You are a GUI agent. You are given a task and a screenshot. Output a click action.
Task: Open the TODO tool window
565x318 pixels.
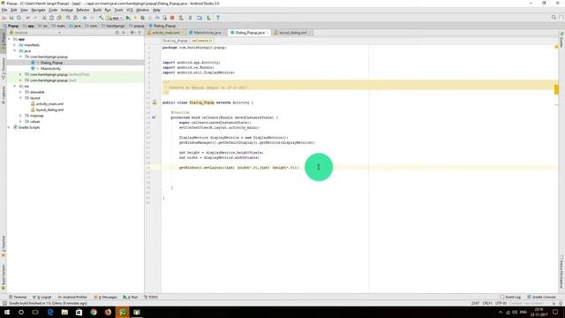coord(151,297)
